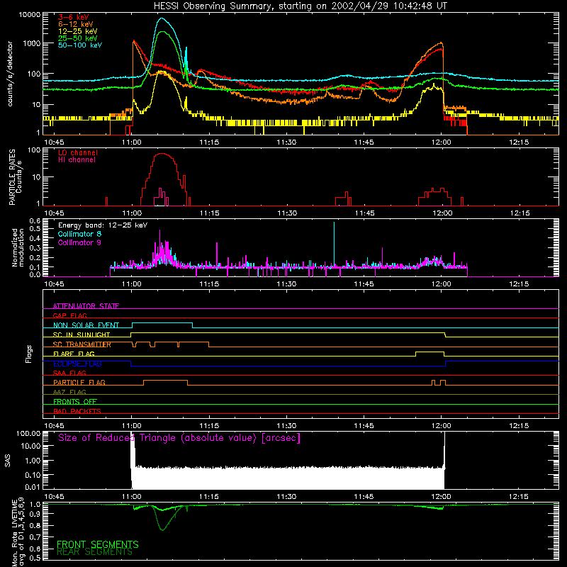This screenshot has width=567, height=567.
Task: Select the SC IN SUNLIGHT flag label
Action: [x=82, y=335]
